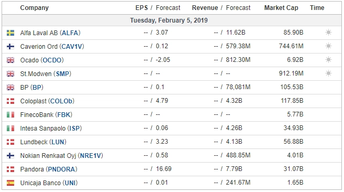Click the Finnish flag beside Nokian Renkaat
The height and width of the screenshot is (192, 344).
coord(10,156)
